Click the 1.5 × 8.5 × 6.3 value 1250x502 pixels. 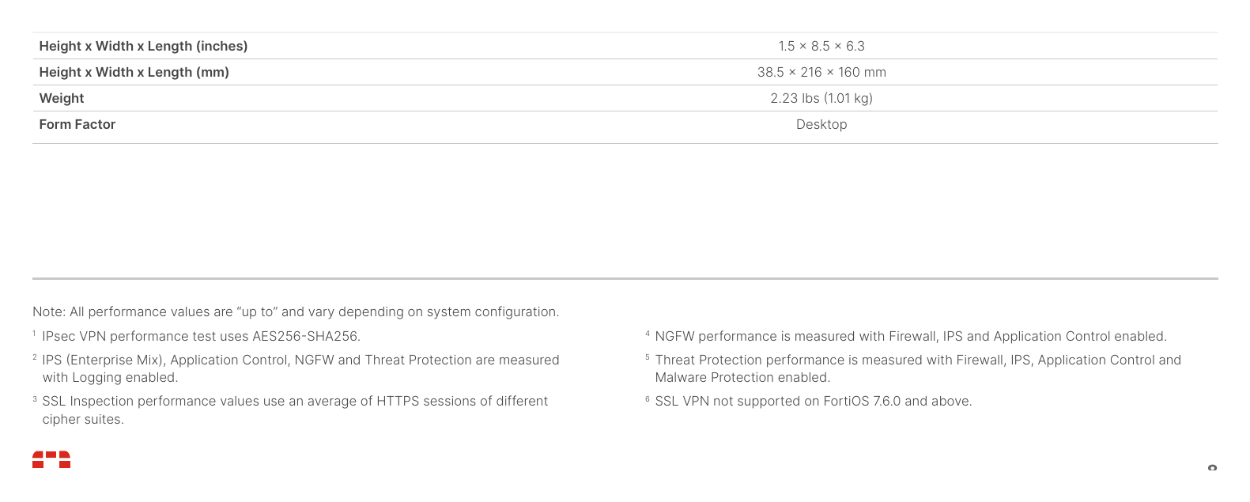821,46
